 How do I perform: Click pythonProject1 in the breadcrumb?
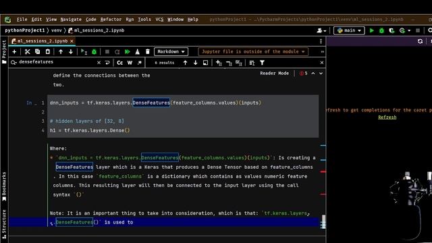[x=25, y=30]
